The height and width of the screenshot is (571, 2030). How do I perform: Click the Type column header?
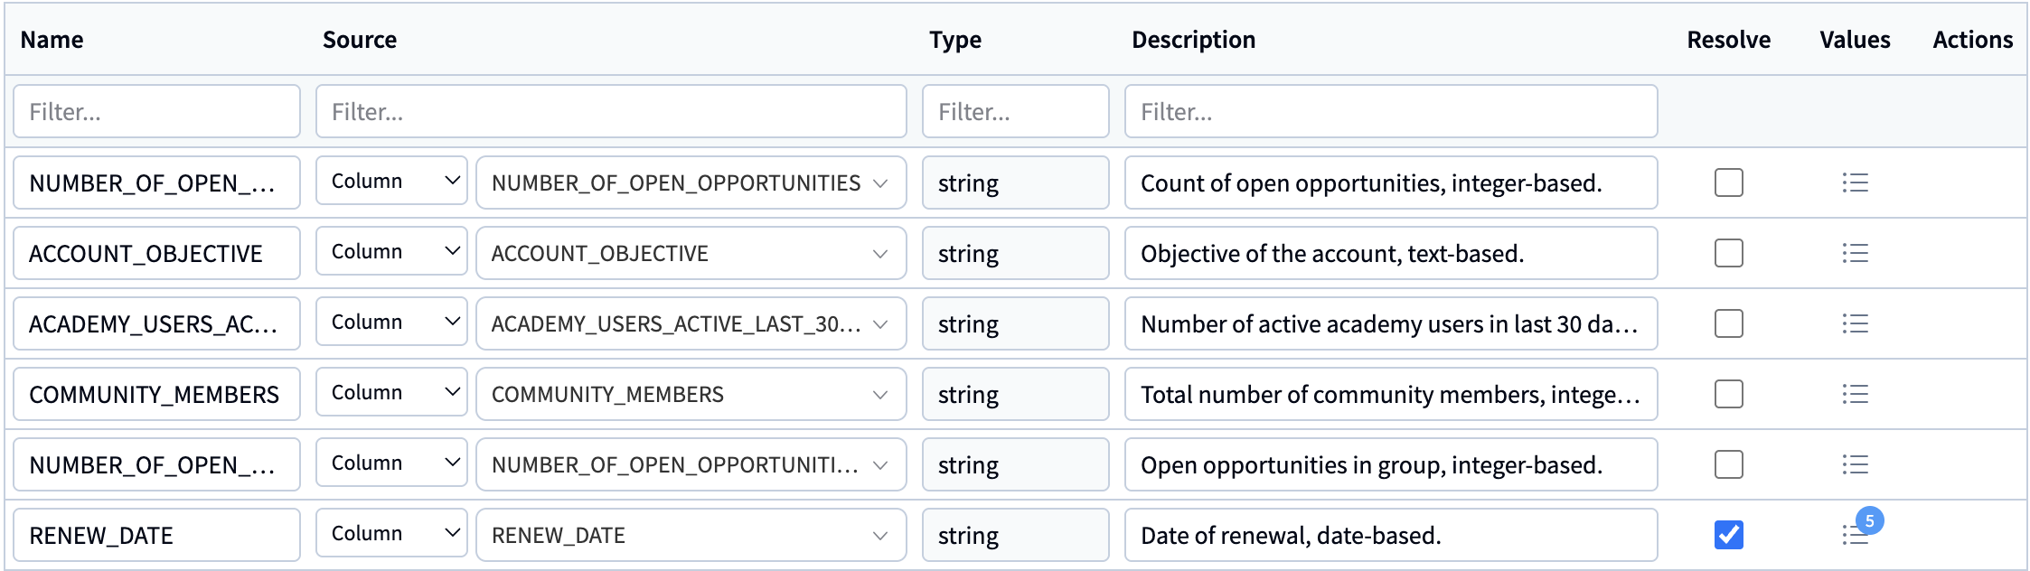(954, 40)
